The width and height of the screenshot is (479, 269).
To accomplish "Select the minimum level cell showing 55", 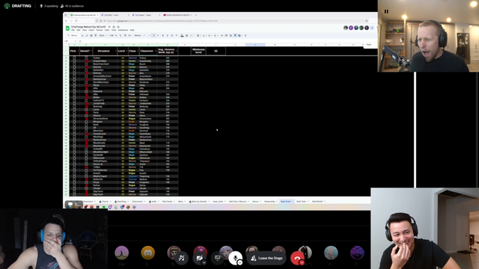I will click(216, 51).
